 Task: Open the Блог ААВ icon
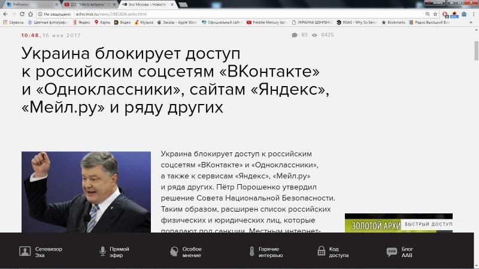coord(392,252)
